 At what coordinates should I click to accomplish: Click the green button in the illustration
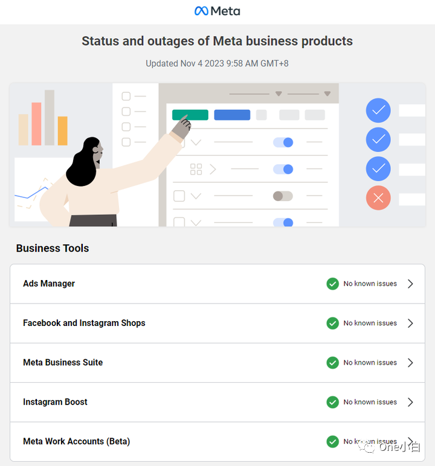point(190,115)
